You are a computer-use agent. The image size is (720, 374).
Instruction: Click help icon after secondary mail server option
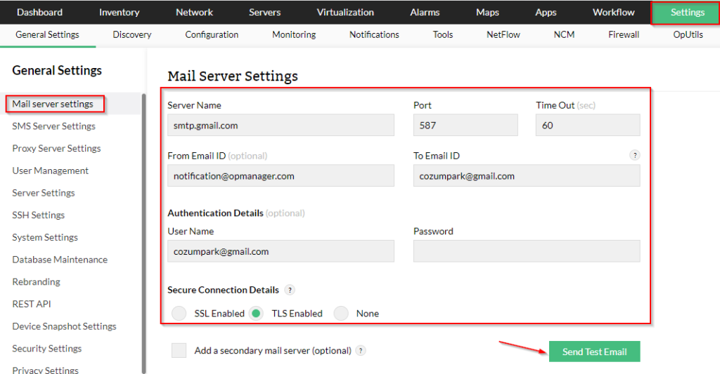361,351
